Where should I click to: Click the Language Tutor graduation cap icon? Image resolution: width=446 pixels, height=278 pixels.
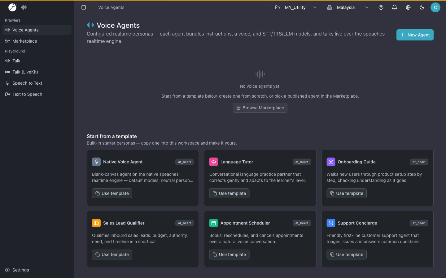tap(214, 162)
